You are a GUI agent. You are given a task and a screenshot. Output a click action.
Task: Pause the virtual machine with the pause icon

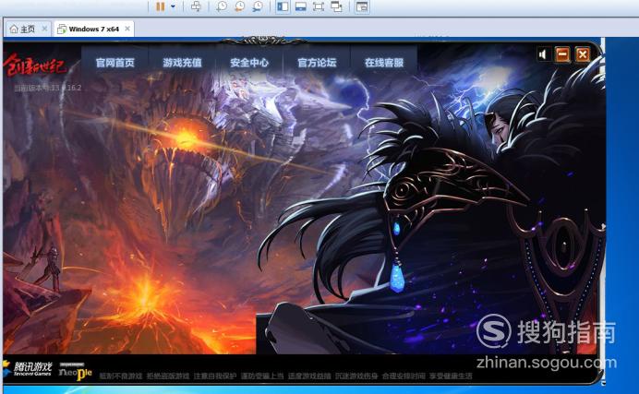[x=161, y=6]
